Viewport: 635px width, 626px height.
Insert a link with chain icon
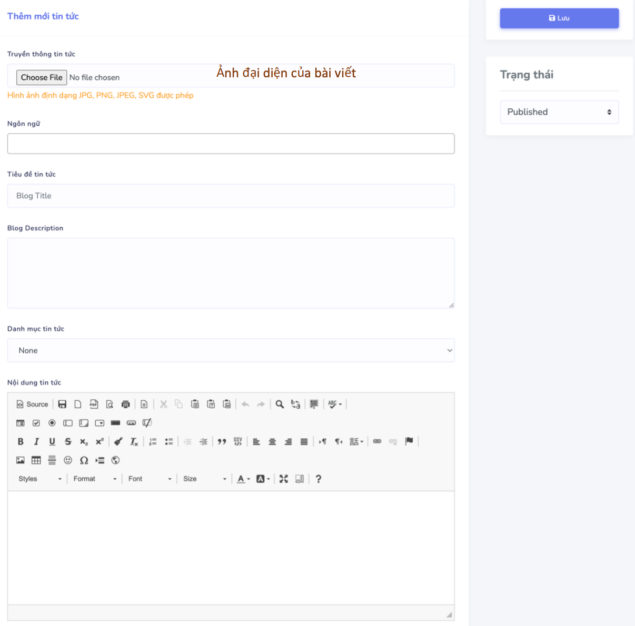[377, 441]
